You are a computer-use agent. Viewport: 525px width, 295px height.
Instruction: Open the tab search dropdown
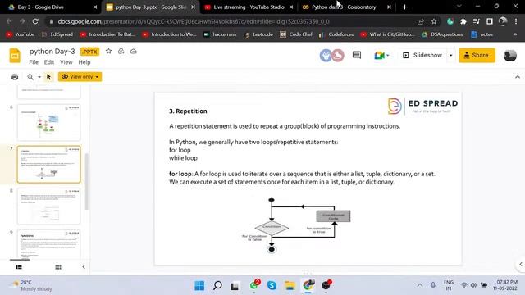(x=459, y=7)
